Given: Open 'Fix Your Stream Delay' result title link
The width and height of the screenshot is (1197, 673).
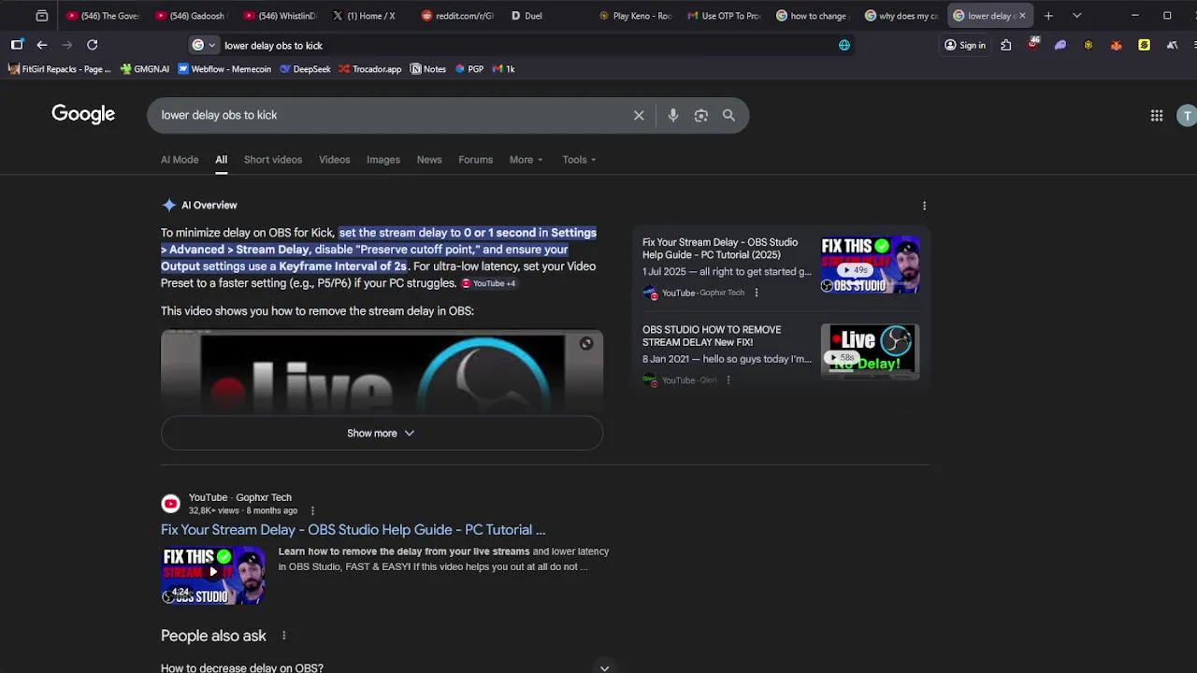Looking at the screenshot, I should pyautogui.click(x=353, y=530).
